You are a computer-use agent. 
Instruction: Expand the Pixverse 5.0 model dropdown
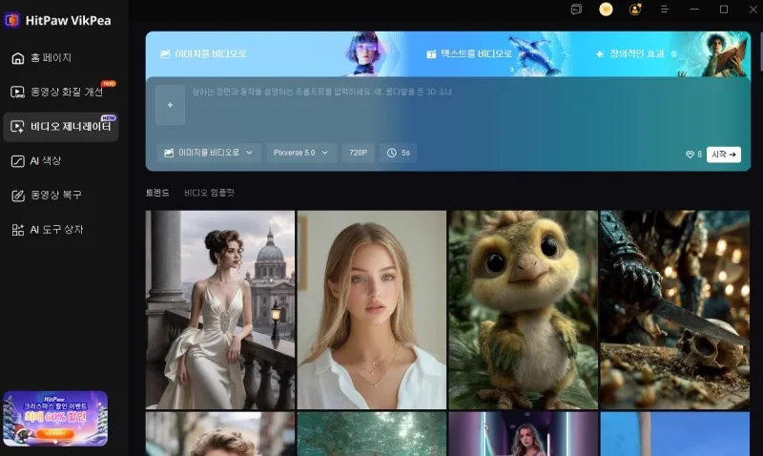point(300,153)
